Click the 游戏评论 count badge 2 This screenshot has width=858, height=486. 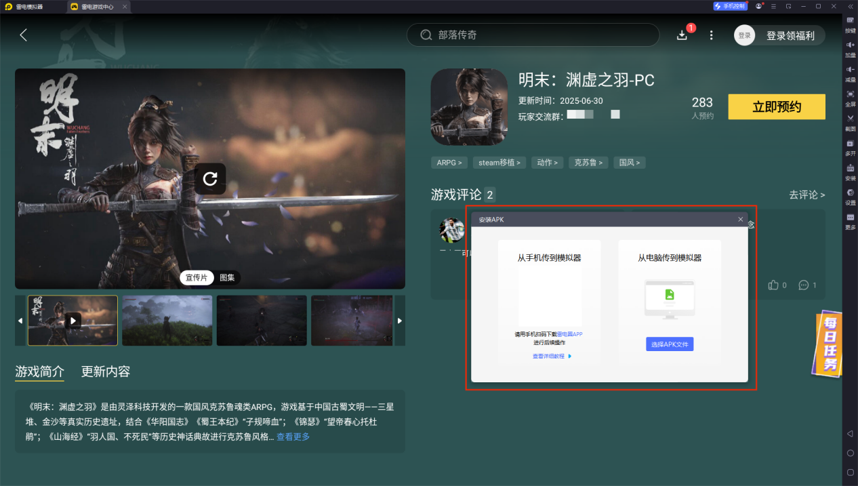pyautogui.click(x=490, y=195)
